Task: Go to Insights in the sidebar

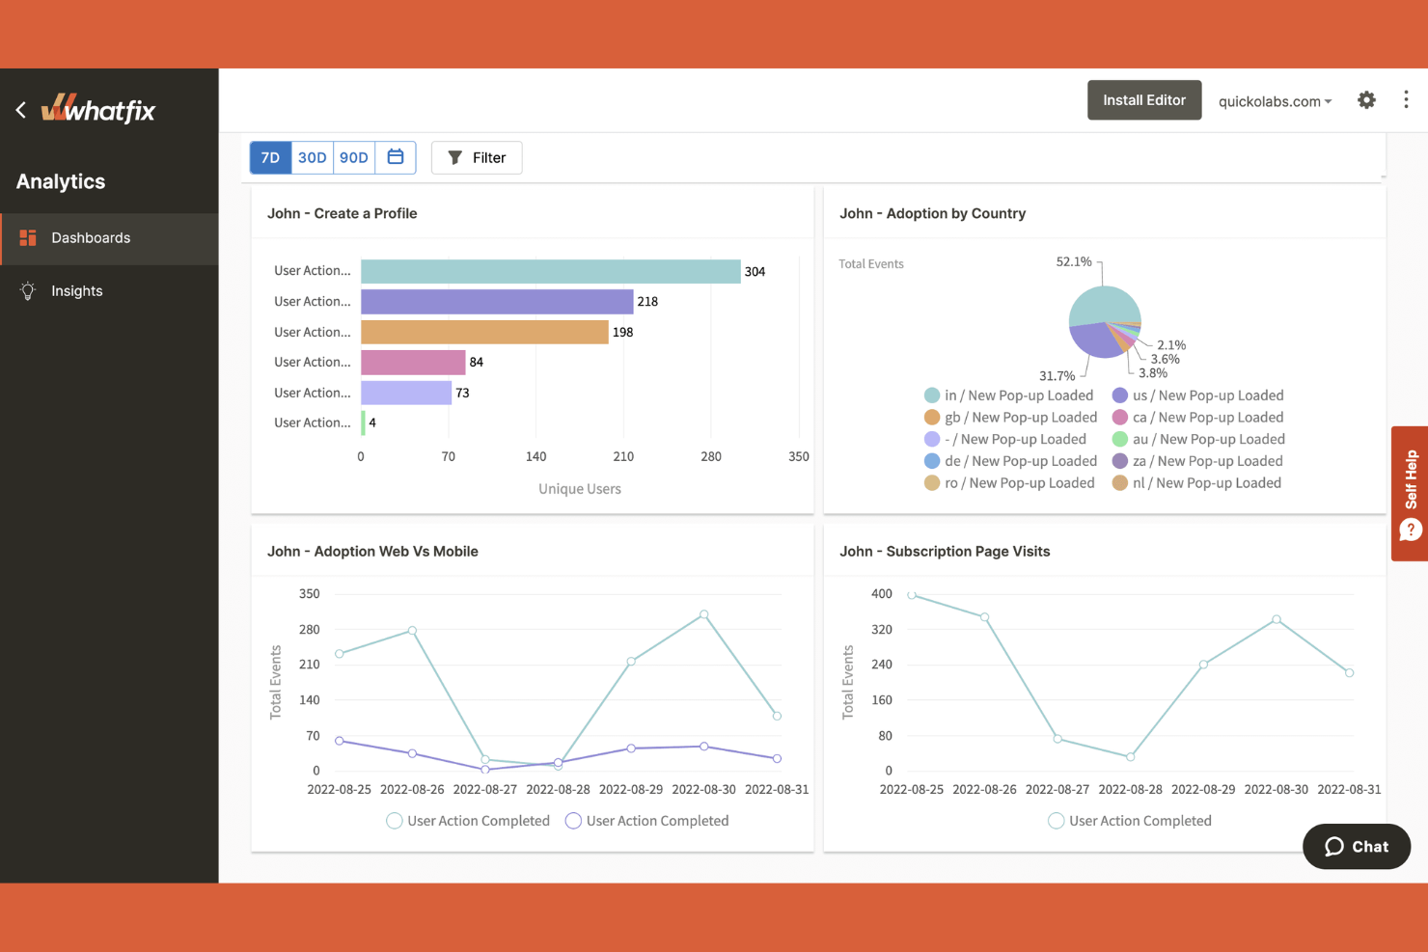Action: tap(77, 291)
